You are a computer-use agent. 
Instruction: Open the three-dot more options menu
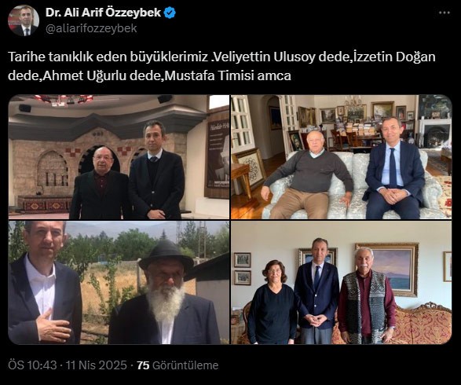[x=445, y=13]
